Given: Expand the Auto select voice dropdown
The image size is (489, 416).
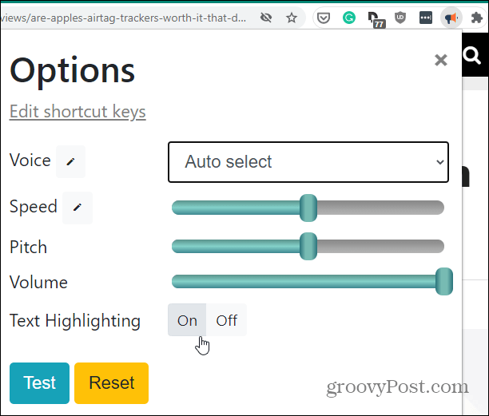Looking at the screenshot, I should pyautogui.click(x=308, y=162).
